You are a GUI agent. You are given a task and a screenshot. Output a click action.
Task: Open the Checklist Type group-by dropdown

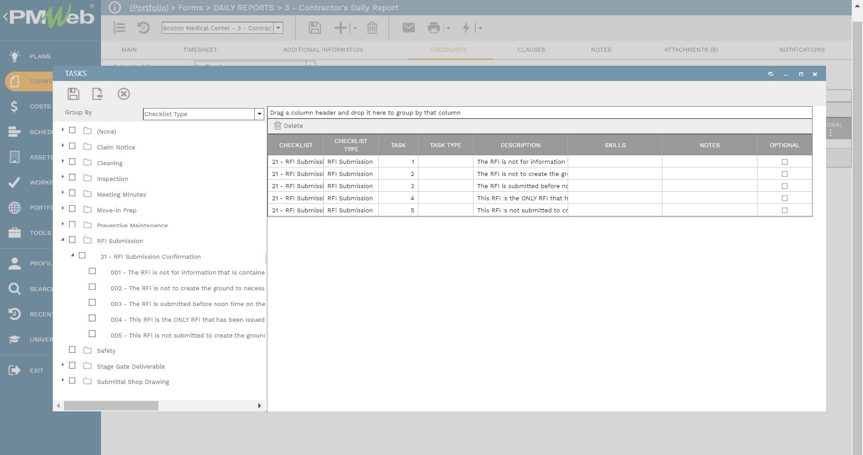[259, 114]
